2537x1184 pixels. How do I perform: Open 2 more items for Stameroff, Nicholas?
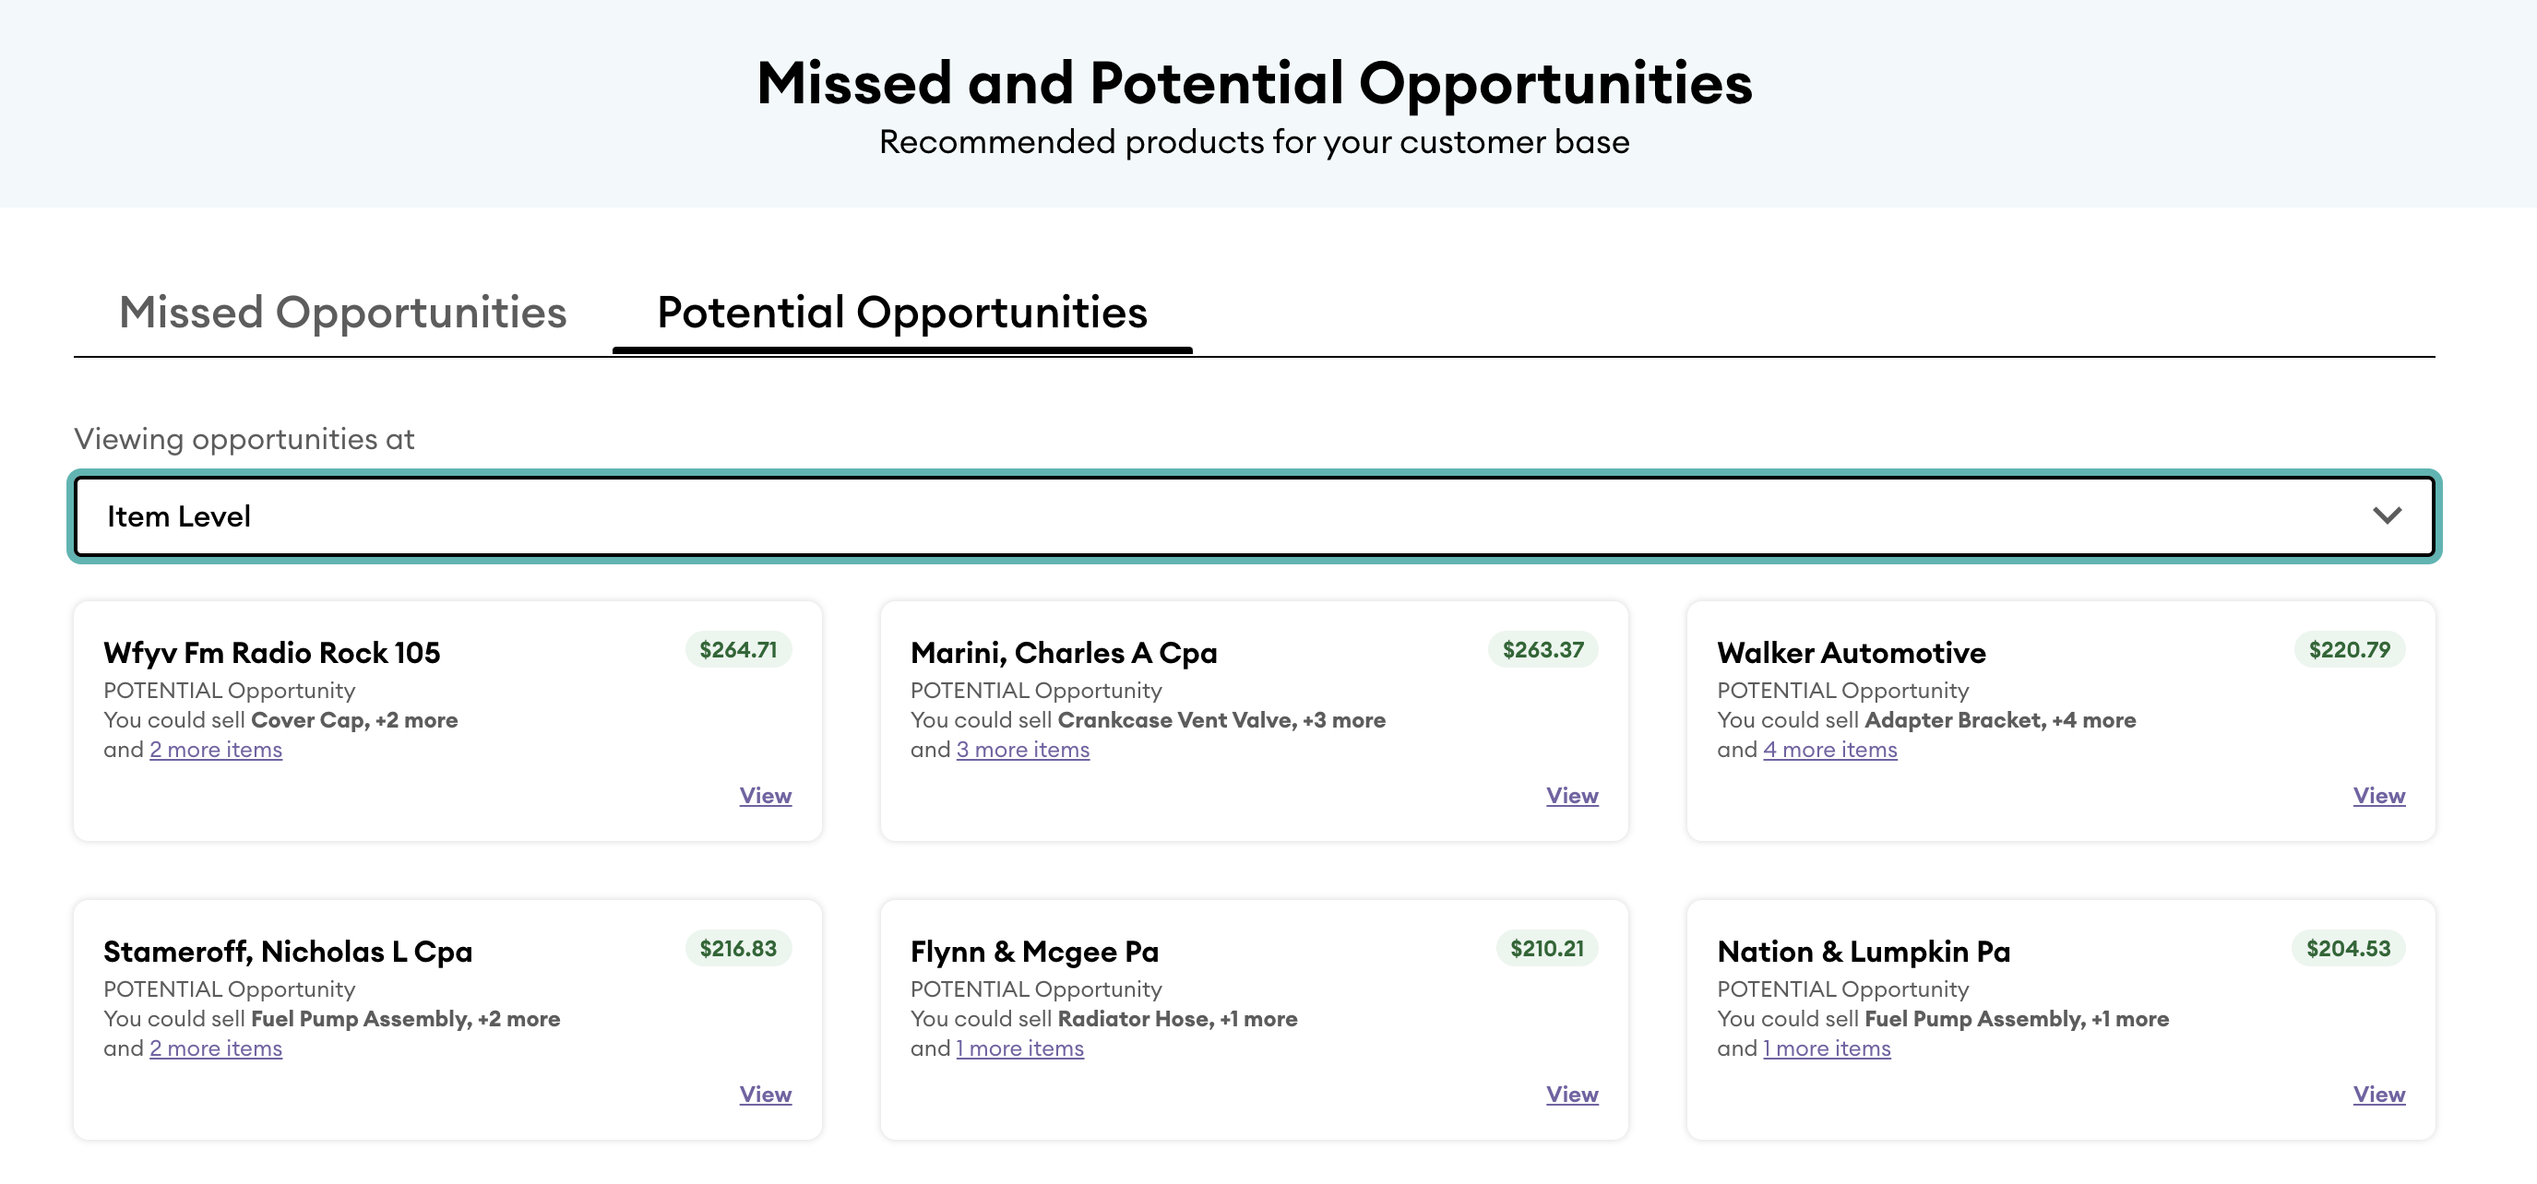(216, 1049)
